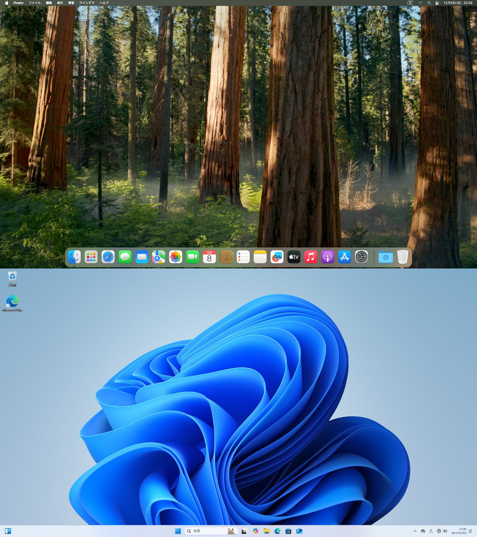Show hidden icons in the system tray
Screen dimensions: 477x537
click(x=415, y=531)
